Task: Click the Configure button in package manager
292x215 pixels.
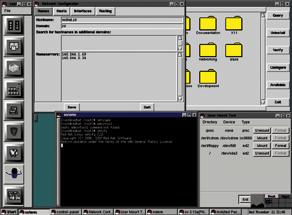Action: point(278,68)
